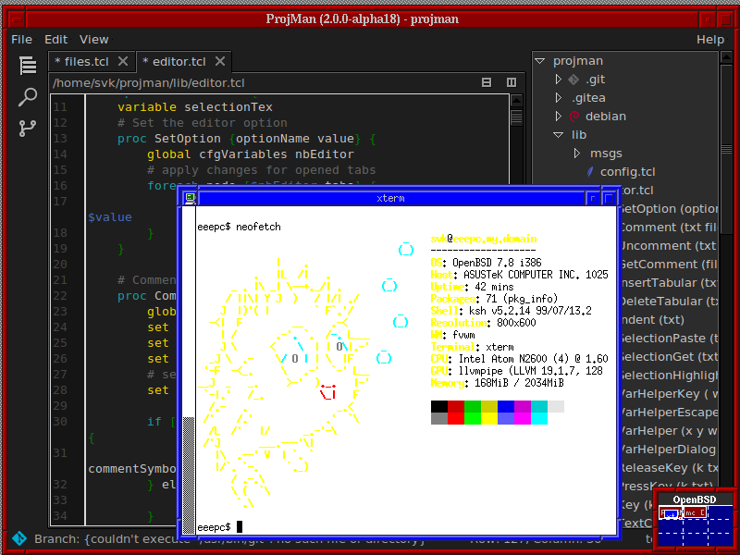This screenshot has width=740, height=555.
Task: Collapse the lib folder in tree
Action: (x=558, y=135)
